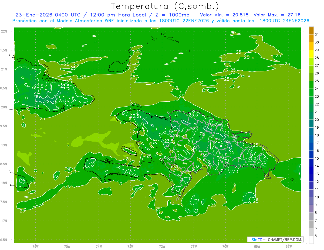324x250 pixels.
Task: Click the color scale label 27
Action: pyautogui.click(x=317, y=66)
